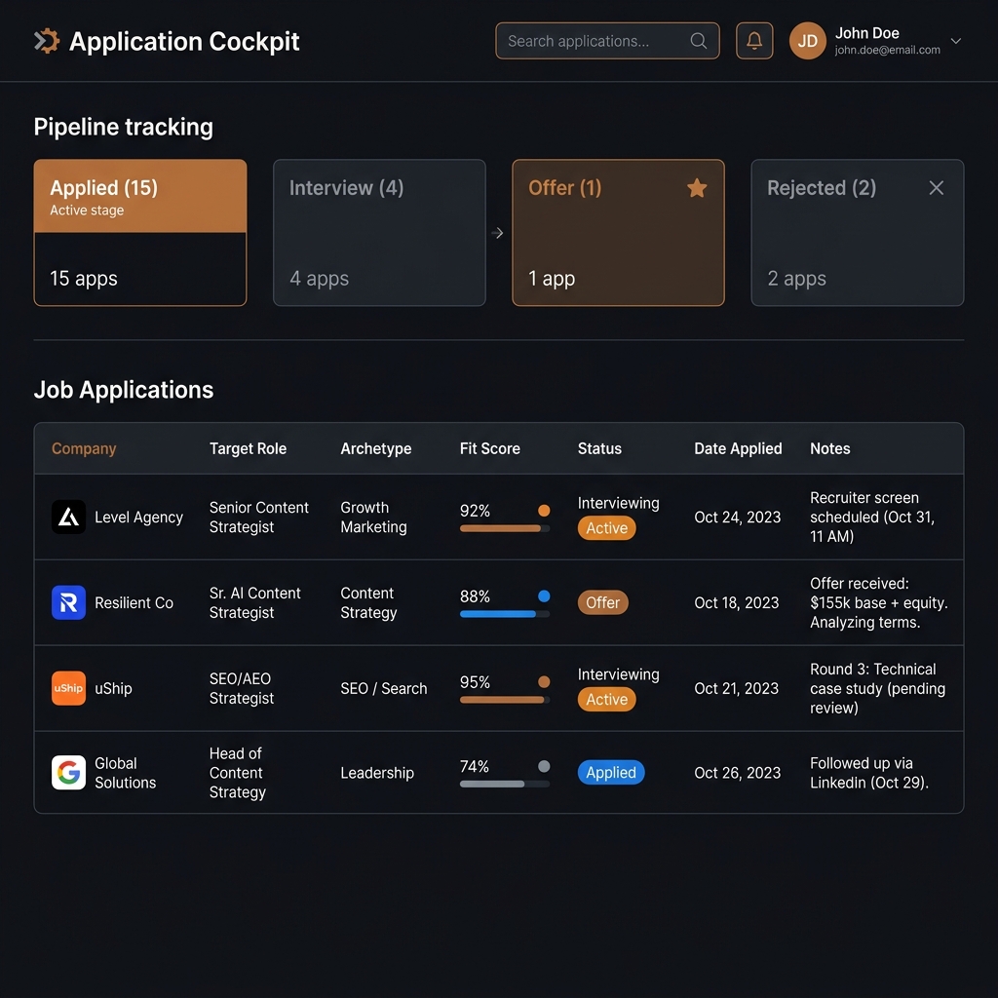998x998 pixels.
Task: Click the JD user avatar
Action: pyautogui.click(x=807, y=41)
